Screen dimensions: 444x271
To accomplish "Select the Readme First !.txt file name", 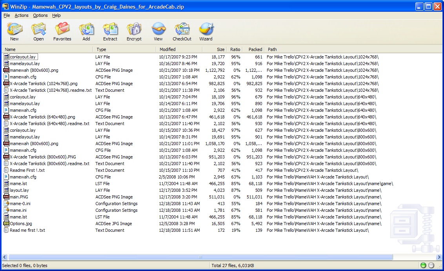I will [27, 170].
